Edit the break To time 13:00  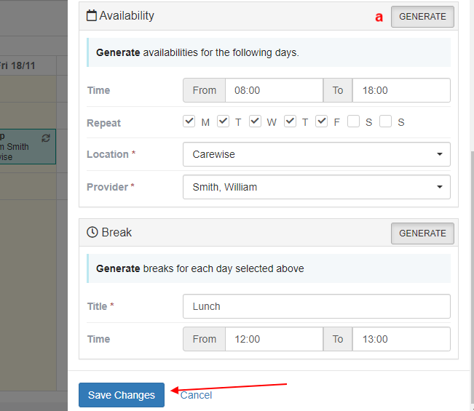click(x=401, y=339)
